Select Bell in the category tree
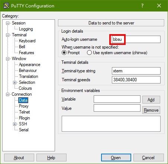The width and height of the screenshot is (168, 164). 22,47
